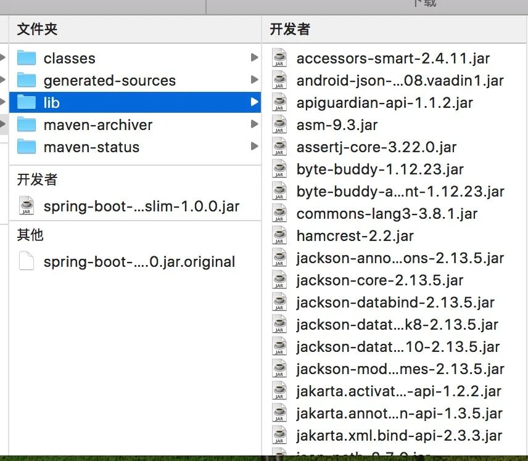Click the JAR icon of jakarta.xml.bind-api-2.3.3.jar

point(279,435)
